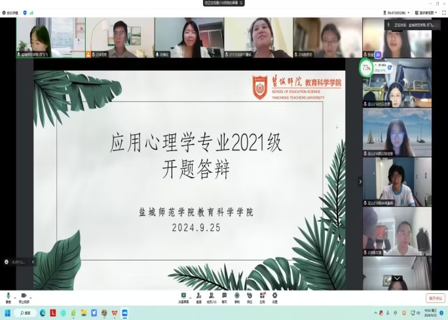Open the Chat panel icon

coord(224,296)
